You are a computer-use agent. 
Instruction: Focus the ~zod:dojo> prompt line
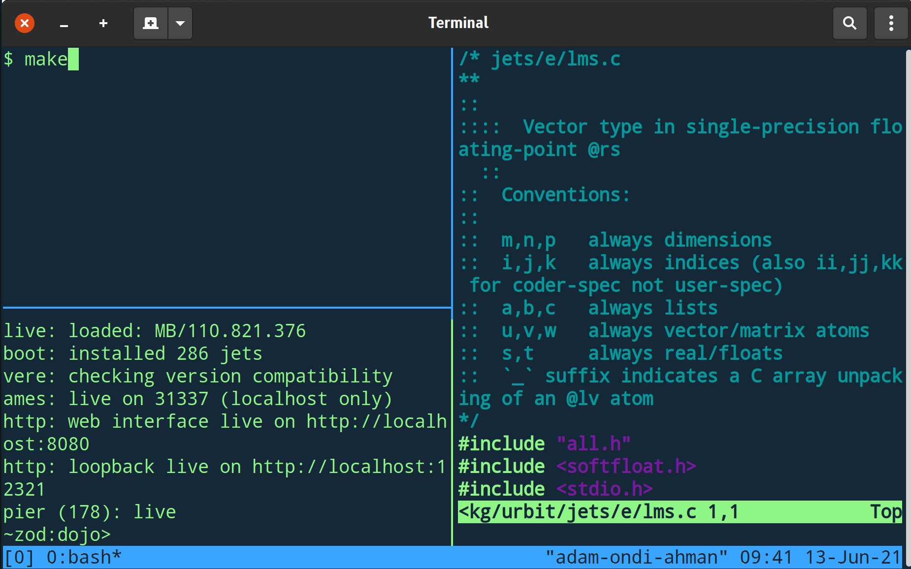tap(57, 535)
